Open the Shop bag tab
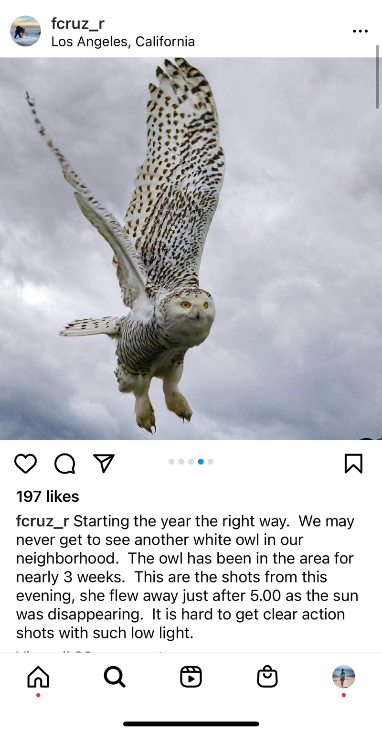This screenshot has width=382, height=734. click(267, 677)
